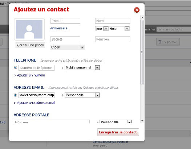The height and width of the screenshot is (149, 191).
Task: Click the Supprimer trash icon
Action: (x=160, y=42)
